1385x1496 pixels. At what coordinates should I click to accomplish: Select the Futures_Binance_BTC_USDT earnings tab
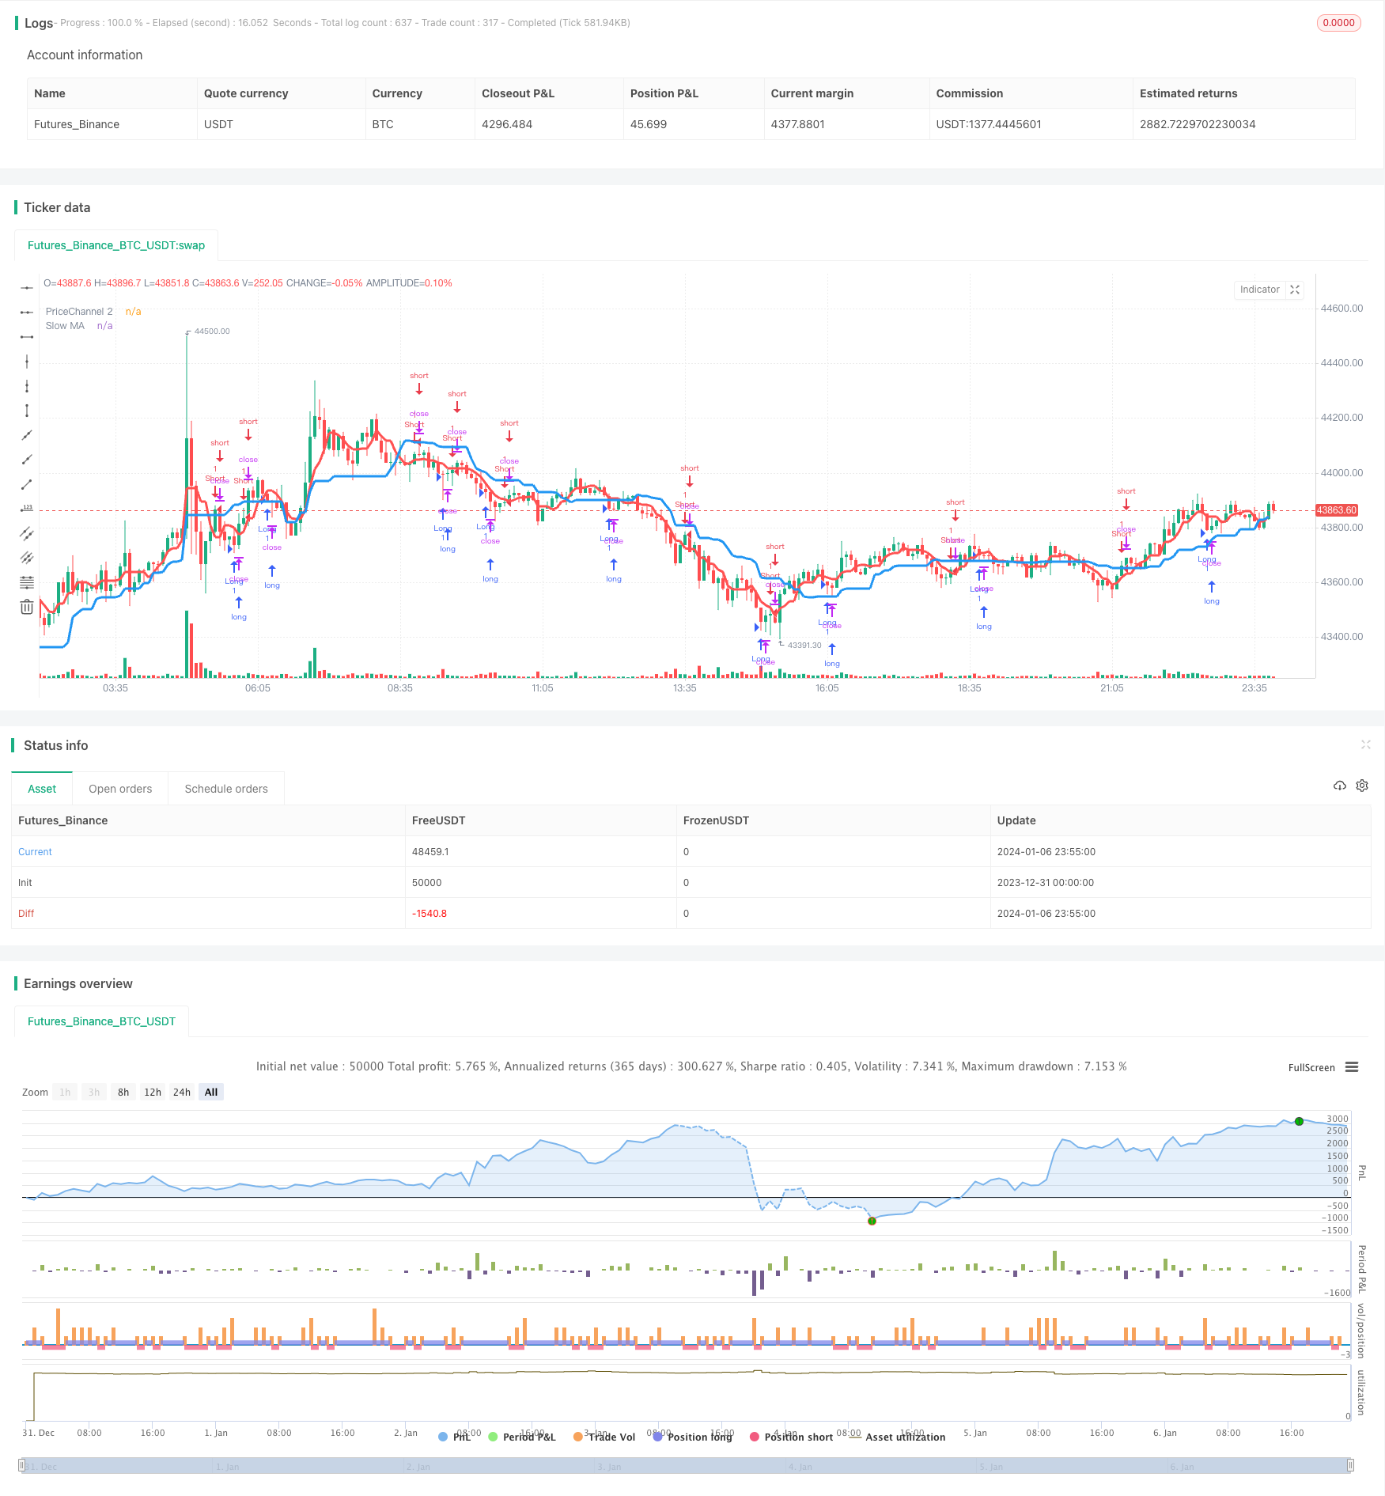[x=101, y=1021]
